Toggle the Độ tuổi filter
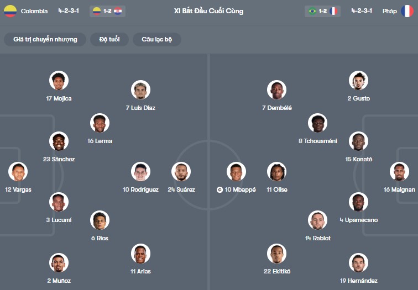418x290 pixels. [109, 39]
